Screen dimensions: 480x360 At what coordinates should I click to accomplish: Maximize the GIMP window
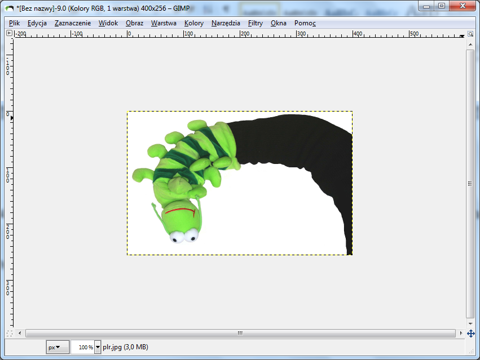pyautogui.click(x=441, y=6)
